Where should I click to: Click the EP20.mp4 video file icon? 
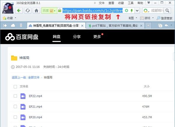(23, 117)
